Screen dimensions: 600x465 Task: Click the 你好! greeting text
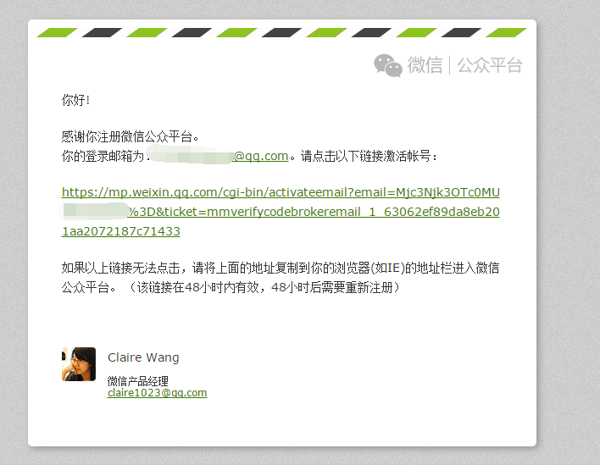75,100
